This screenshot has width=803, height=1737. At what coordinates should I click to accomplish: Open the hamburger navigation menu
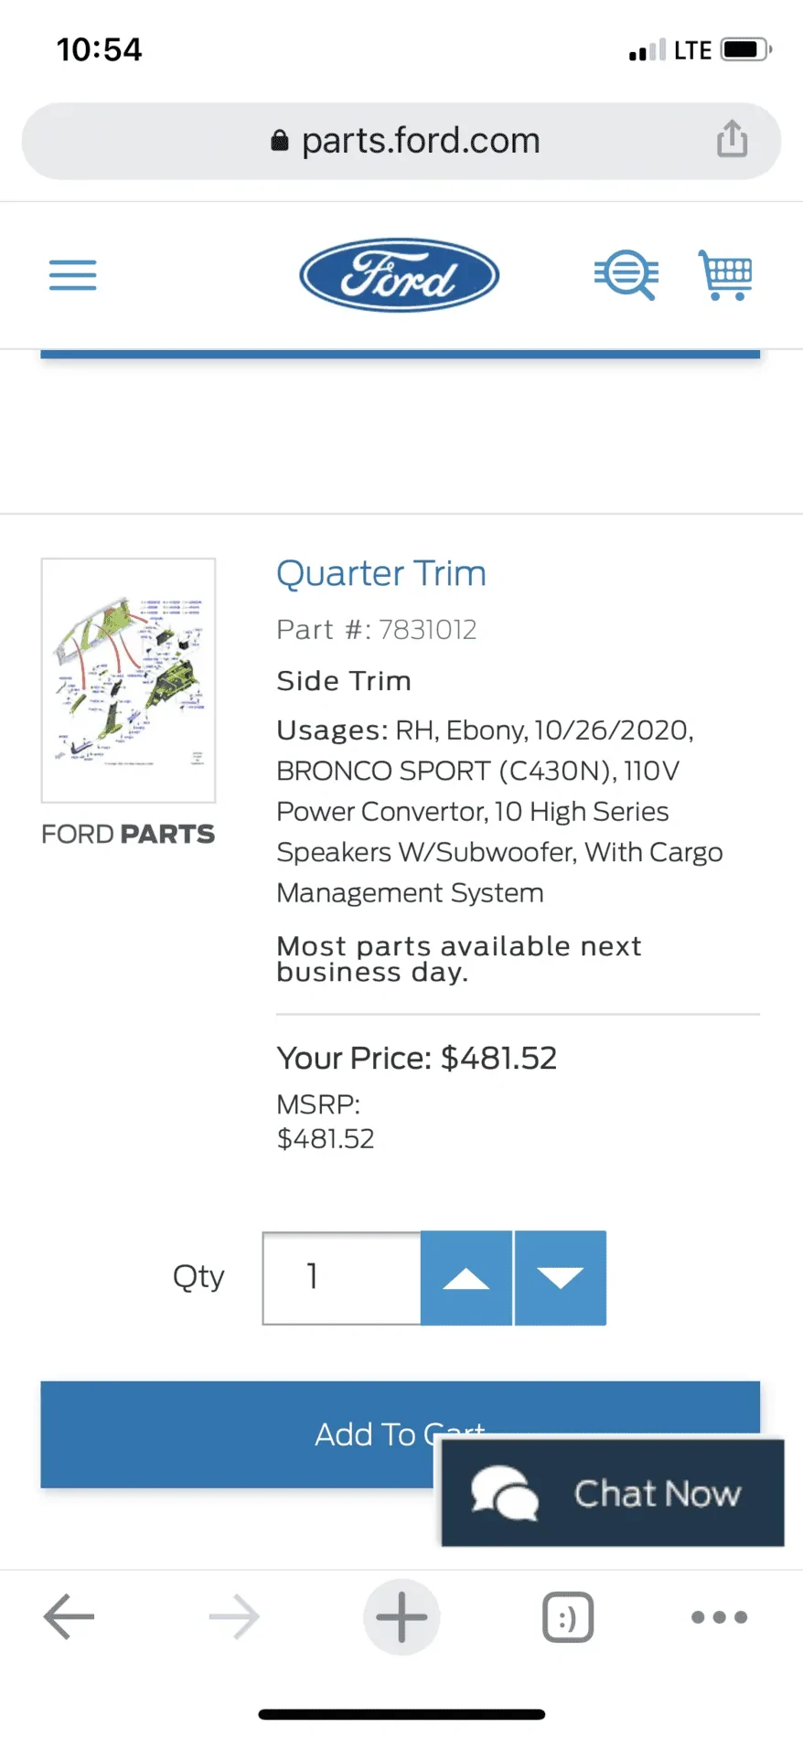point(72,274)
